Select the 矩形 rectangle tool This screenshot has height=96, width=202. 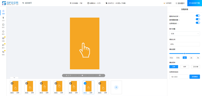pyautogui.click(x=3, y=26)
